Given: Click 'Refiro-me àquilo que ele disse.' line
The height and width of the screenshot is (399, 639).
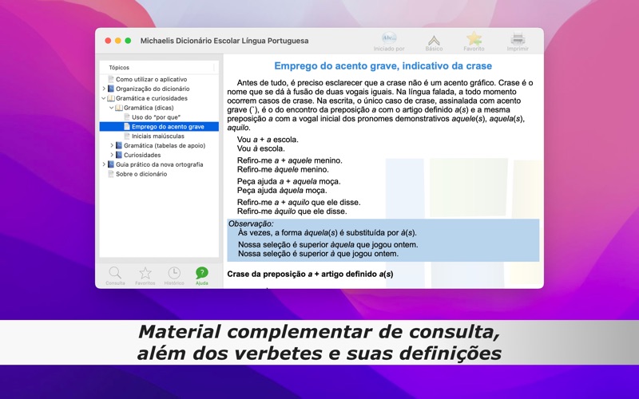Looking at the screenshot, I should click(x=292, y=211).
